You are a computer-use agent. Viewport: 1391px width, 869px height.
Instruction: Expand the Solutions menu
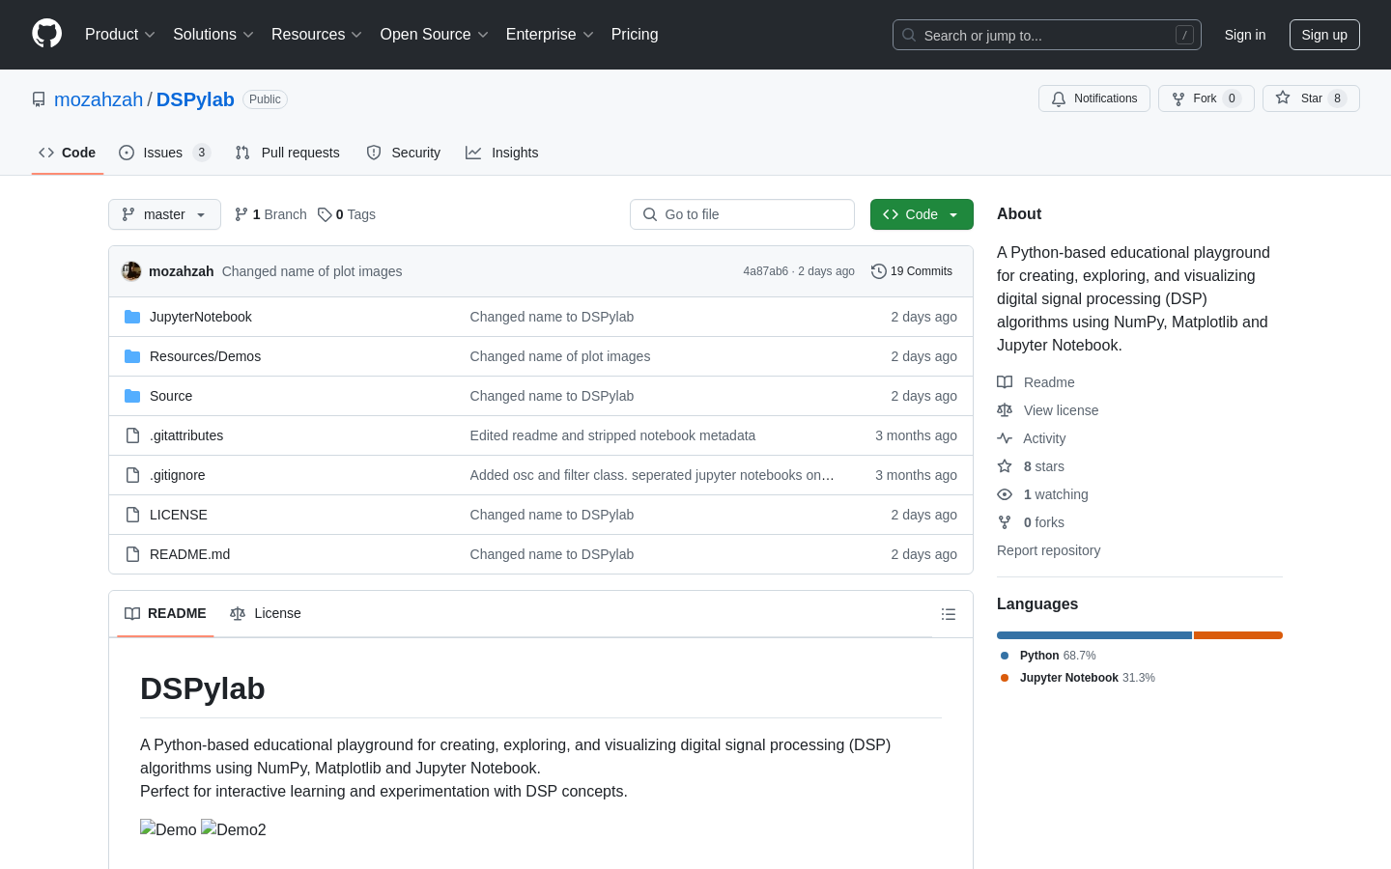pos(213,35)
